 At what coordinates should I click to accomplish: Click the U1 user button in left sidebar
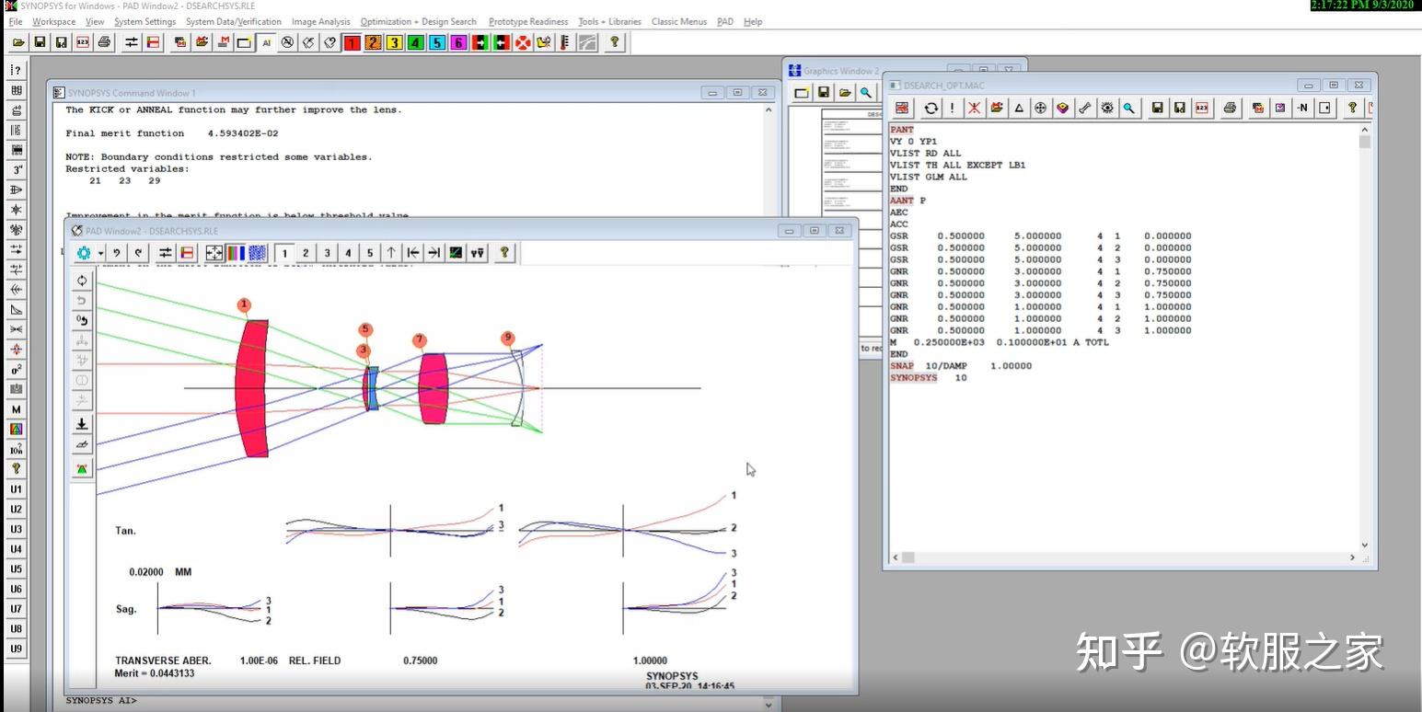(17, 489)
